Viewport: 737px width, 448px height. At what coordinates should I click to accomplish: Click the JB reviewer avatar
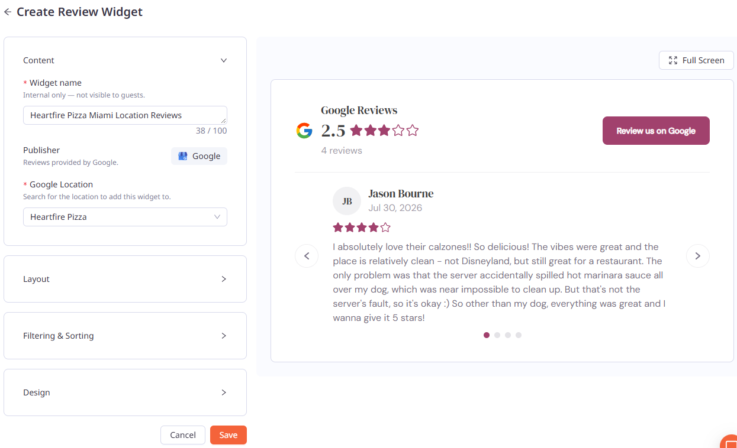347,201
